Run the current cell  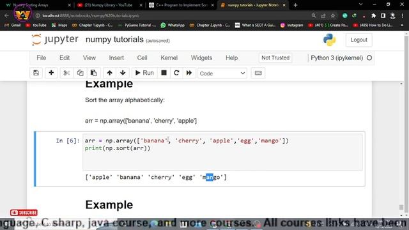point(144,73)
